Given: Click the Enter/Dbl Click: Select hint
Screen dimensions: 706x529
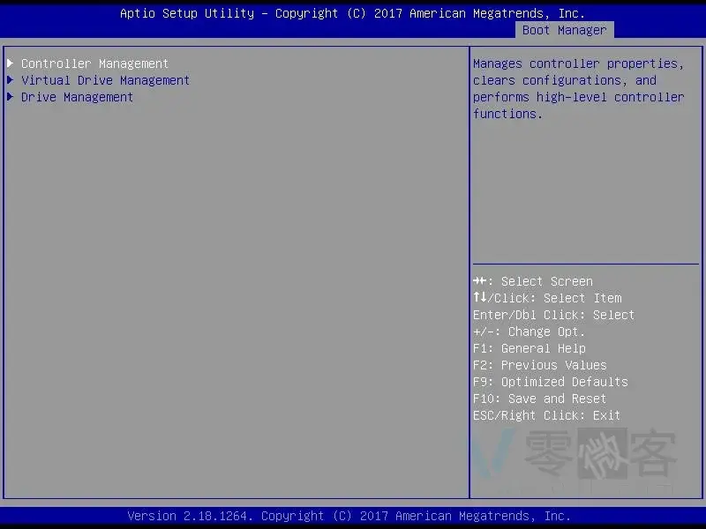Looking at the screenshot, I should click(553, 315).
